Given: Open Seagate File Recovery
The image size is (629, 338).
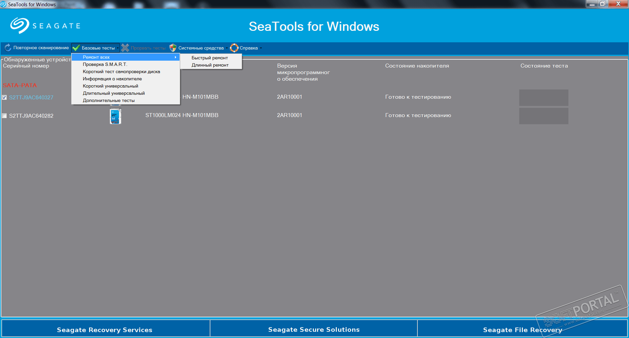Looking at the screenshot, I should (x=523, y=328).
